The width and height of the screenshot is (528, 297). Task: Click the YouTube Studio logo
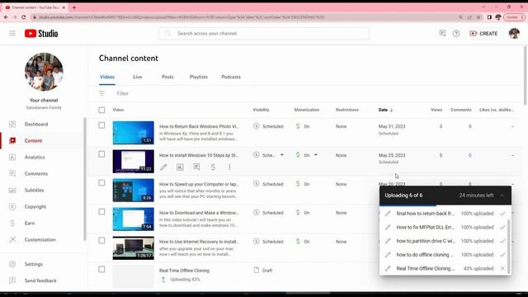(x=41, y=33)
